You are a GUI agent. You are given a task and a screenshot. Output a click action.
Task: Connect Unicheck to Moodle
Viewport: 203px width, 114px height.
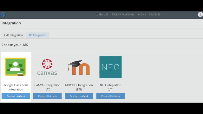(x=79, y=96)
